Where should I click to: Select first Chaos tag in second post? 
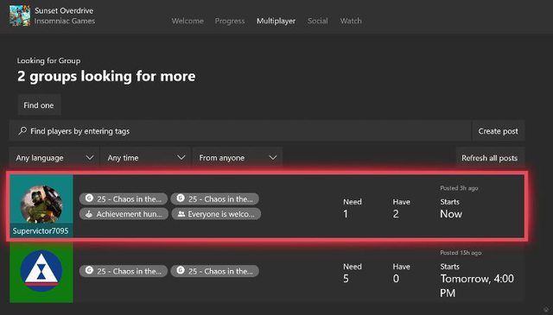click(x=123, y=271)
